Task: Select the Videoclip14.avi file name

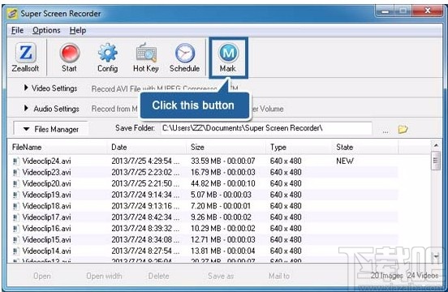Action: [46, 251]
